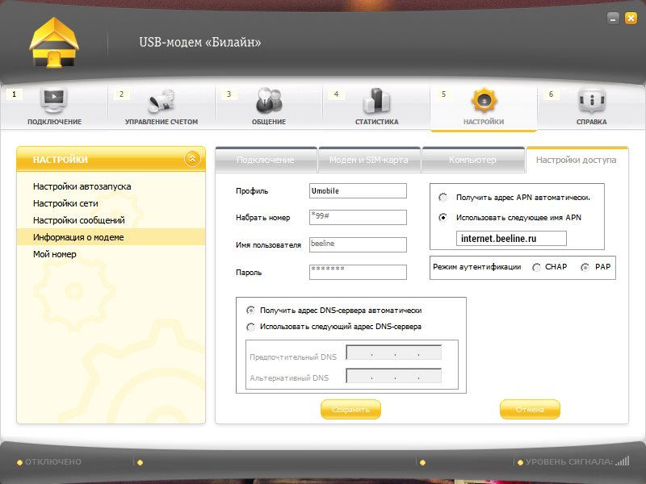Select automatic APN address option

(x=443, y=197)
